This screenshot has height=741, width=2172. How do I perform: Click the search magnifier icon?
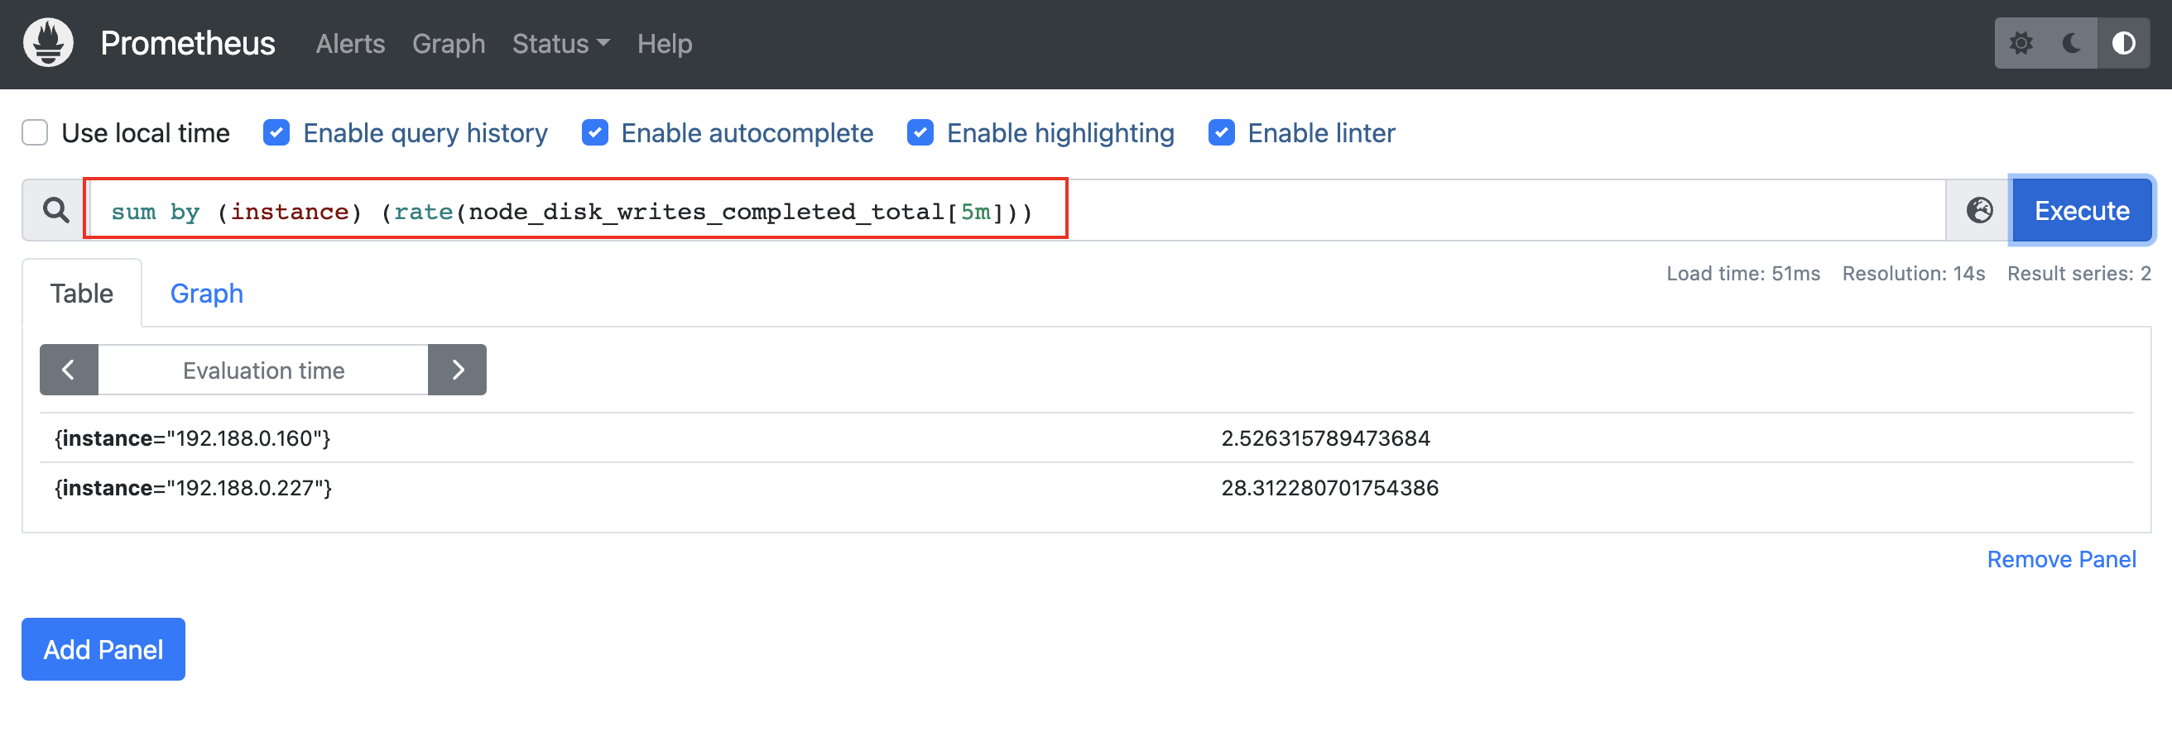click(55, 211)
